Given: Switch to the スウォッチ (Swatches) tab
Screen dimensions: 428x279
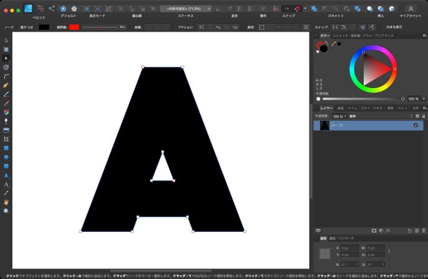Looking at the screenshot, I should 340,37.
